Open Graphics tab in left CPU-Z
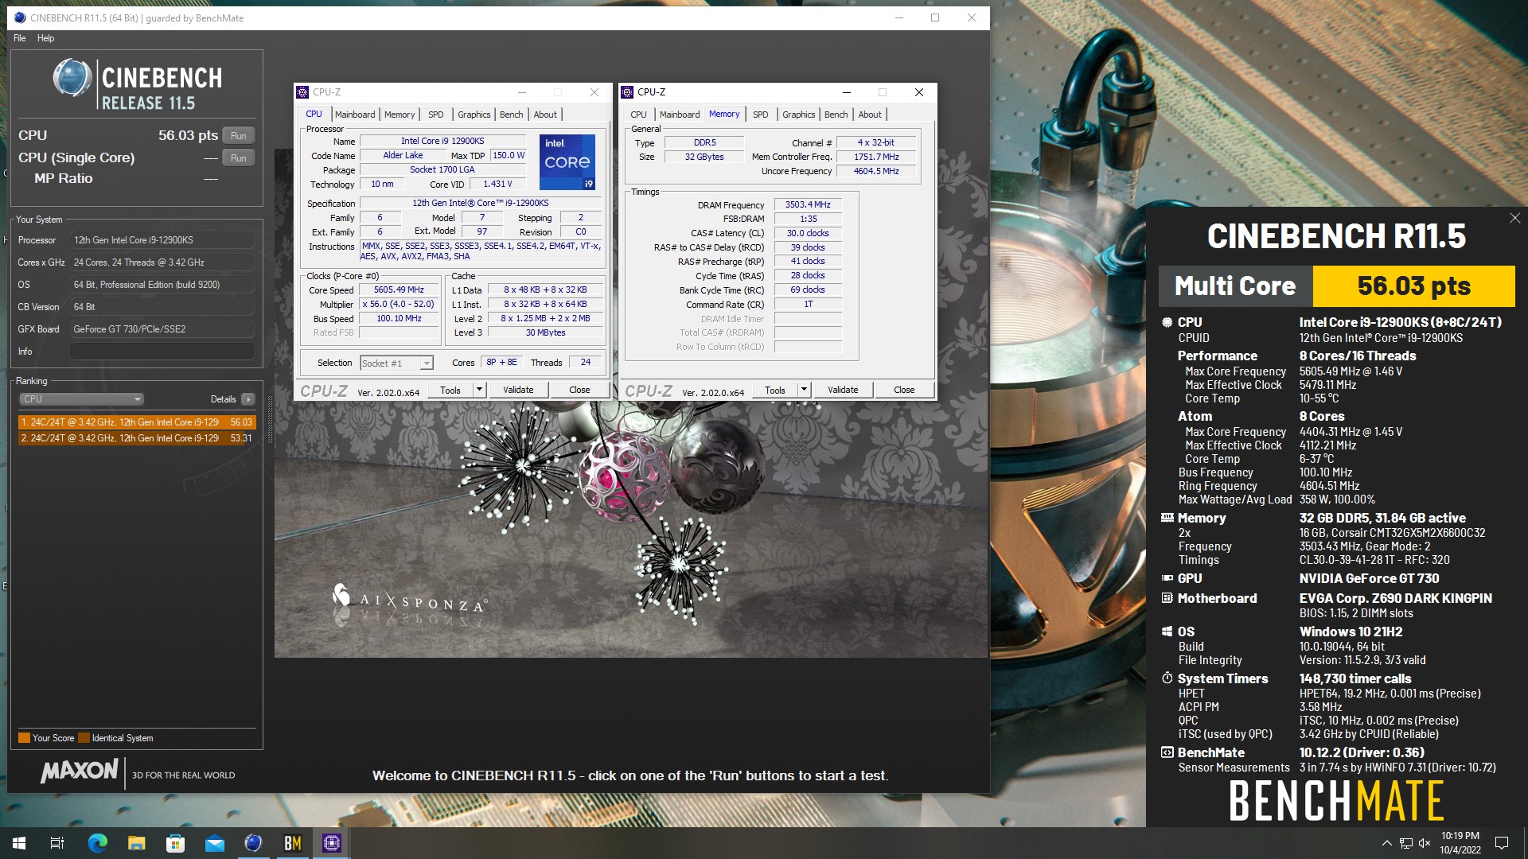The width and height of the screenshot is (1528, 859). (474, 115)
